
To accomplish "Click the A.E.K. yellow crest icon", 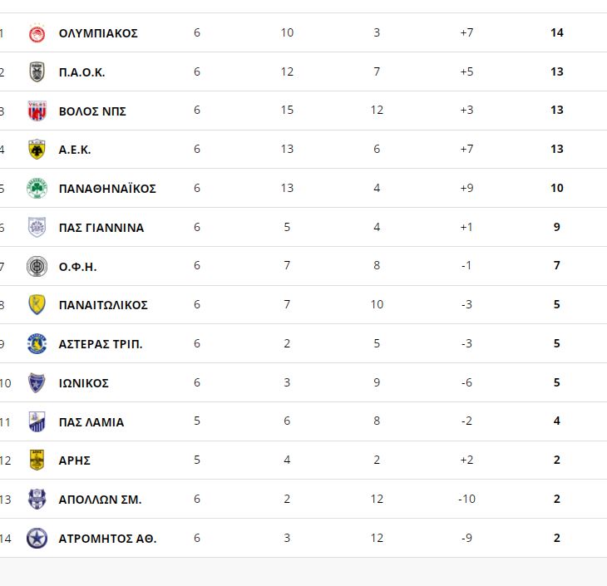I will tap(37, 150).
